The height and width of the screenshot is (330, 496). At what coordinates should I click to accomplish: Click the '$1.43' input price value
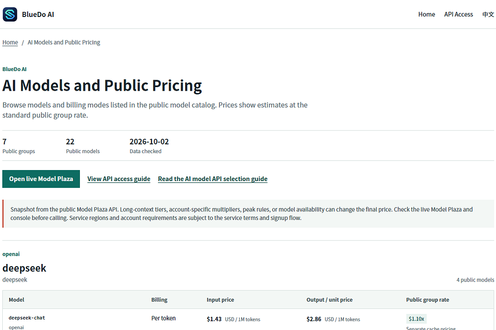214,319
